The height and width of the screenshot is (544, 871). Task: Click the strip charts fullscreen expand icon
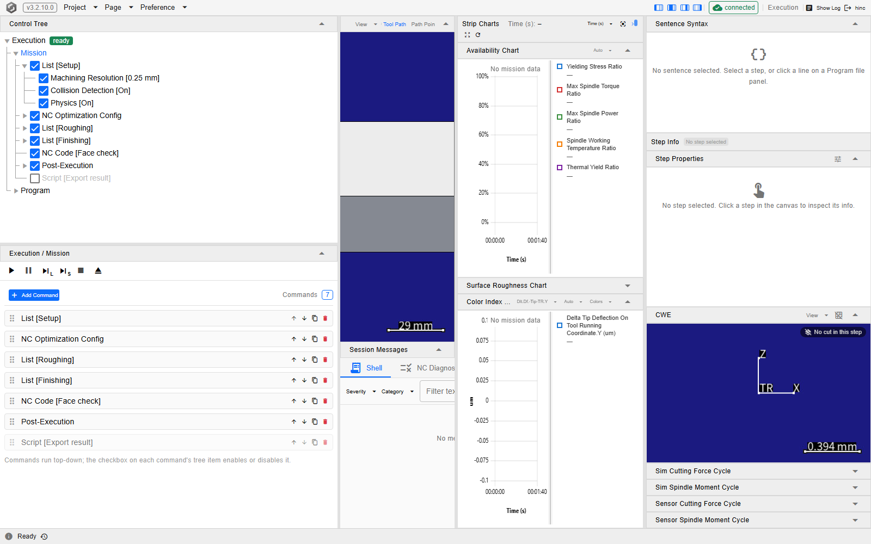pos(467,35)
